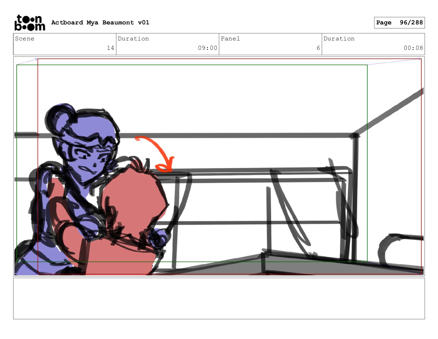Click the scene duration value '09:00'
Screen dimensions: 438x339
click(207, 48)
